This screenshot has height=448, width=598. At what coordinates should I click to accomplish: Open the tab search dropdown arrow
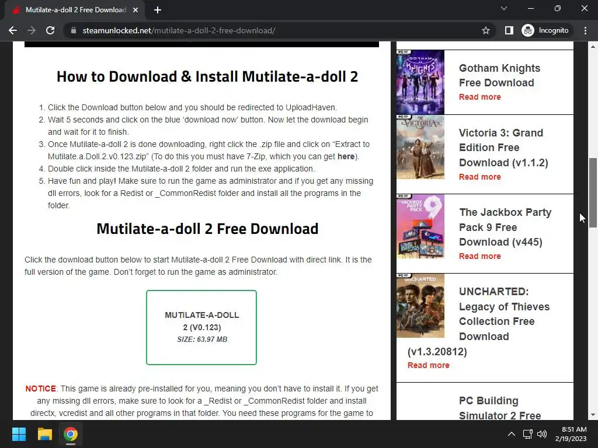[504, 8]
